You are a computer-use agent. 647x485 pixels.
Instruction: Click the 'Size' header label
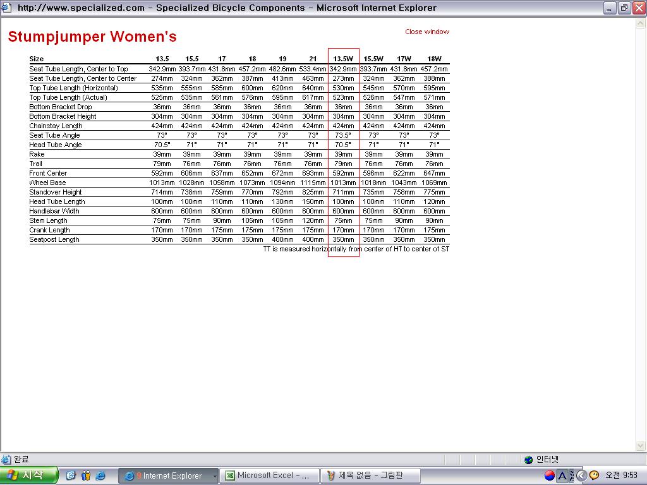36,59
